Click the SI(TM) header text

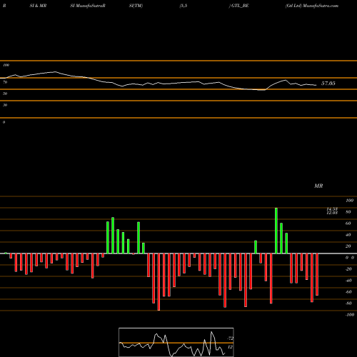136,6
